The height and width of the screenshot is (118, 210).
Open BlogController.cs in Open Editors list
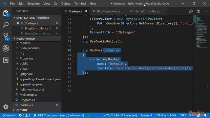pos(37,29)
